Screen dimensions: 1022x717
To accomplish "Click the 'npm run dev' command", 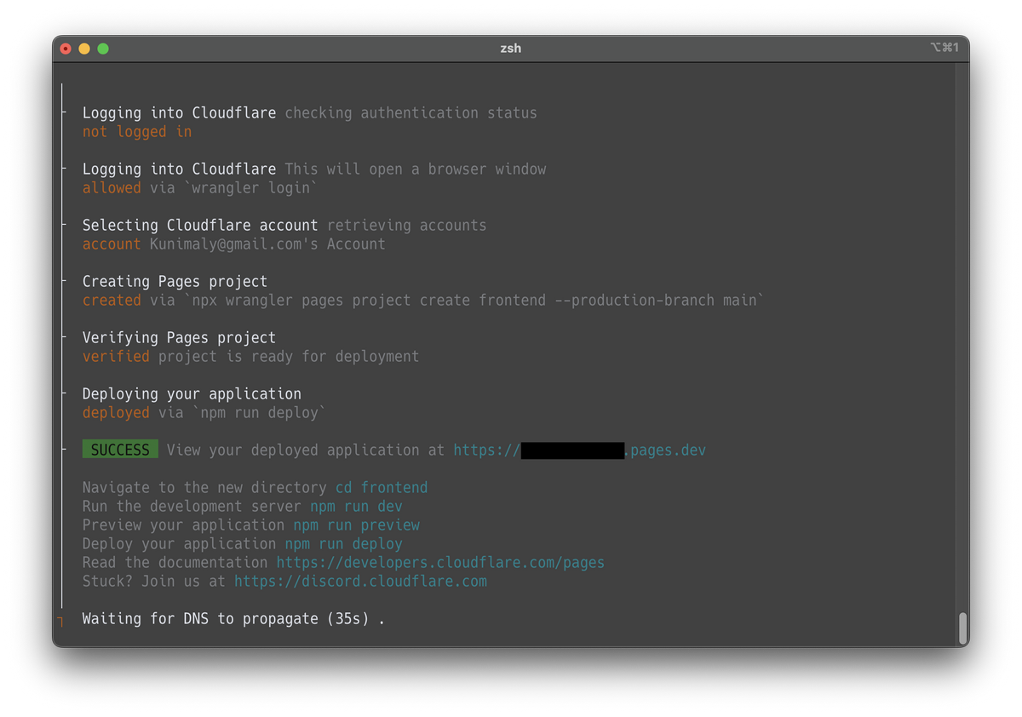I will 356,507.
